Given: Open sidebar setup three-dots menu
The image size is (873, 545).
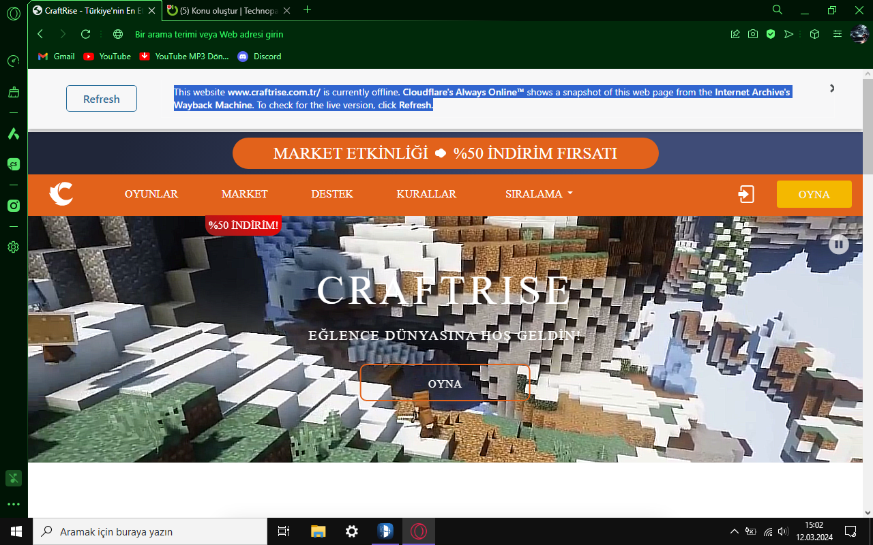Looking at the screenshot, I should coord(13,505).
